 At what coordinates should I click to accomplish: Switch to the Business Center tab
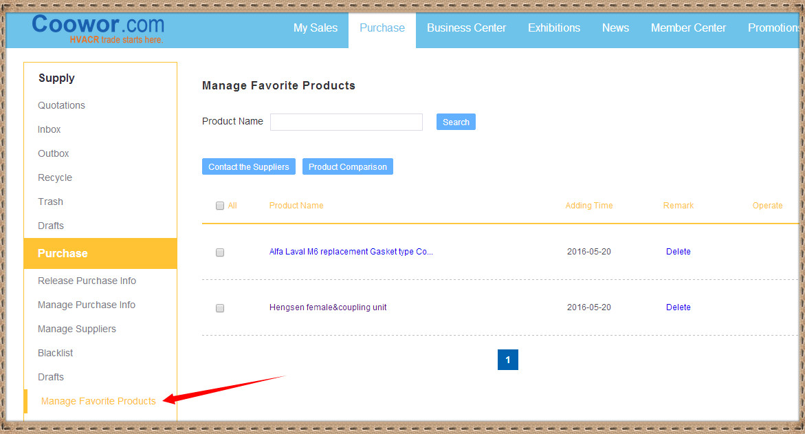pyautogui.click(x=466, y=28)
